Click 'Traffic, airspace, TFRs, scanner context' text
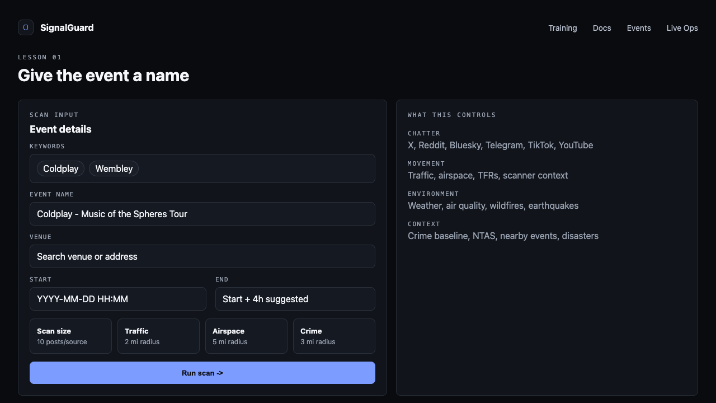The width and height of the screenshot is (716, 403). coord(488,175)
